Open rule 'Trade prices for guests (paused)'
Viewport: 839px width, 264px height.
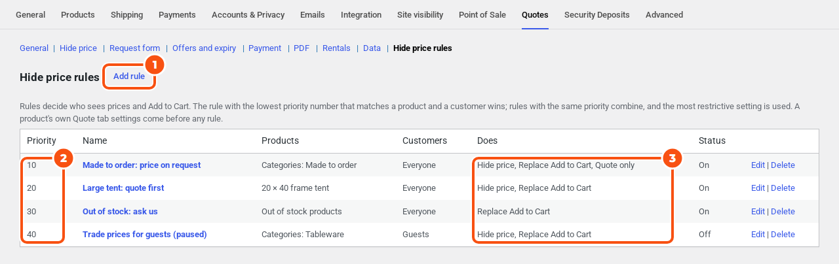click(x=145, y=235)
